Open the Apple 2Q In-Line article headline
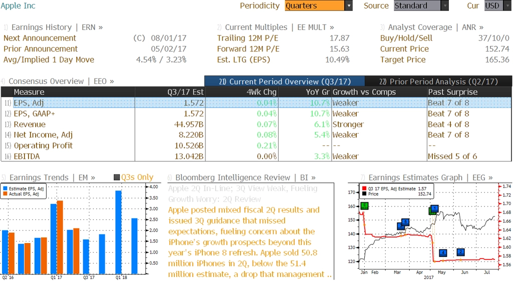This screenshot has width=513, height=281. pos(243,193)
